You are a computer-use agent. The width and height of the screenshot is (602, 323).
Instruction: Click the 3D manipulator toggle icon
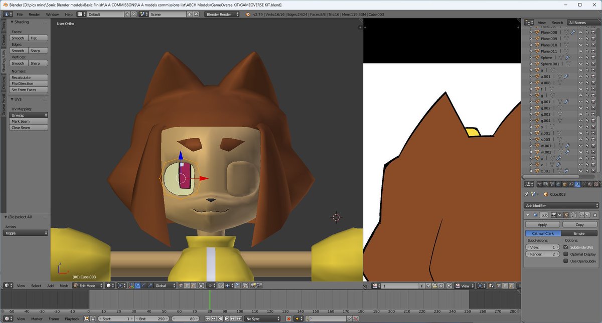point(131,285)
